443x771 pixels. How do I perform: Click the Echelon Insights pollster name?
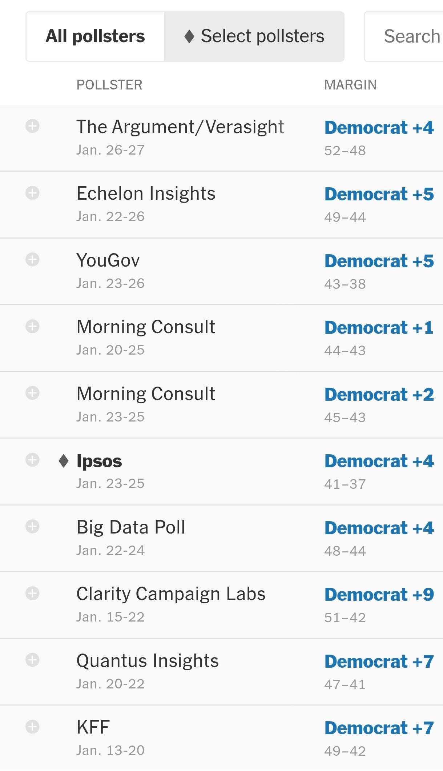[x=146, y=193]
